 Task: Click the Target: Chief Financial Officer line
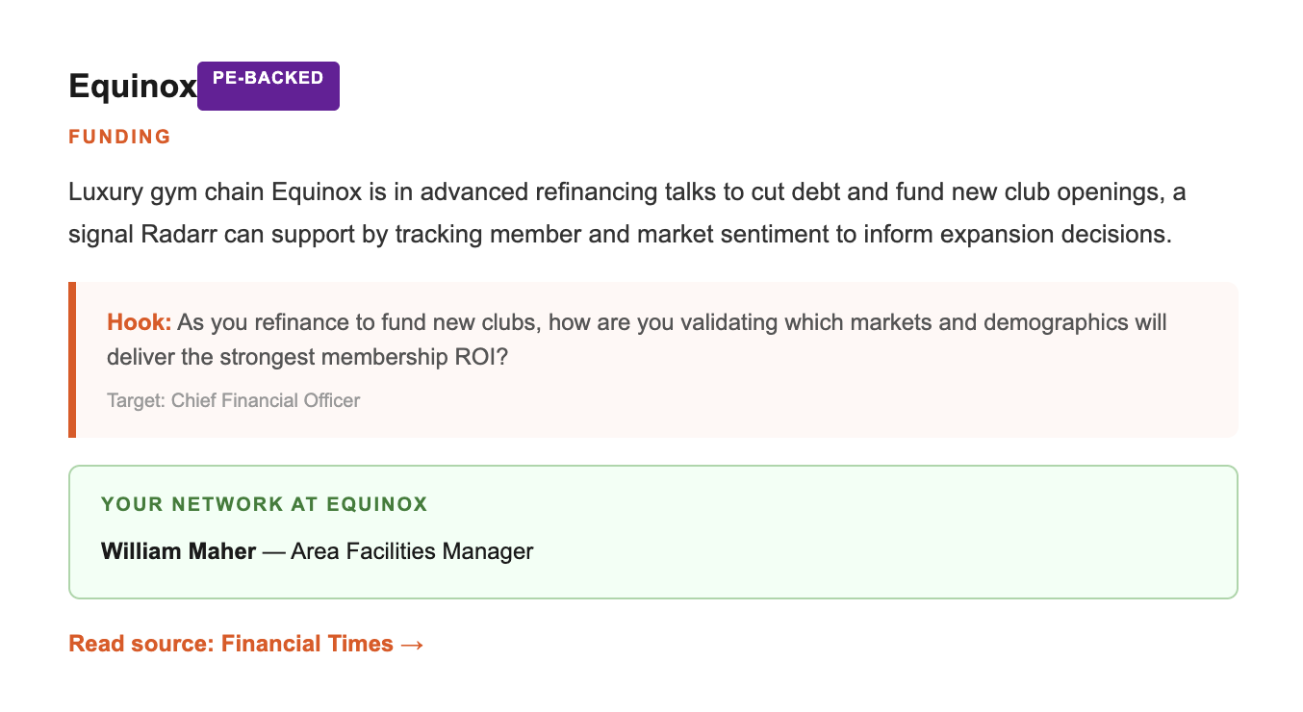(234, 400)
